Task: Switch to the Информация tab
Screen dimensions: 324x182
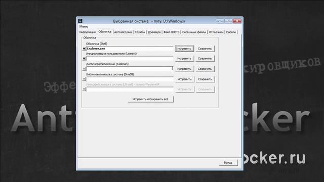Action: 88,32
